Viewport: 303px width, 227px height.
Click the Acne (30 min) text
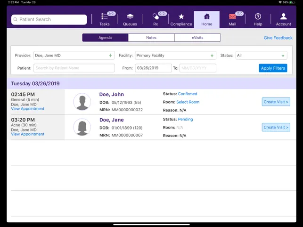tap(24, 125)
